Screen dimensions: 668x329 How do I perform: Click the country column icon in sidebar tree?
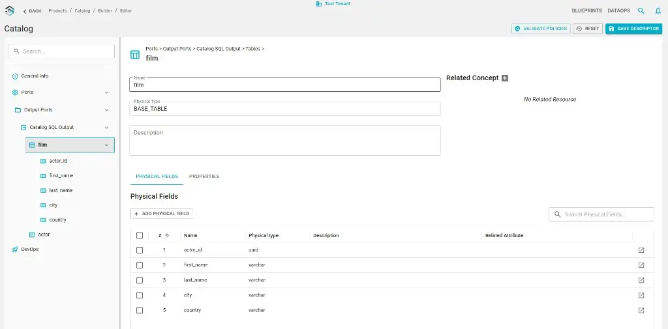click(x=42, y=220)
